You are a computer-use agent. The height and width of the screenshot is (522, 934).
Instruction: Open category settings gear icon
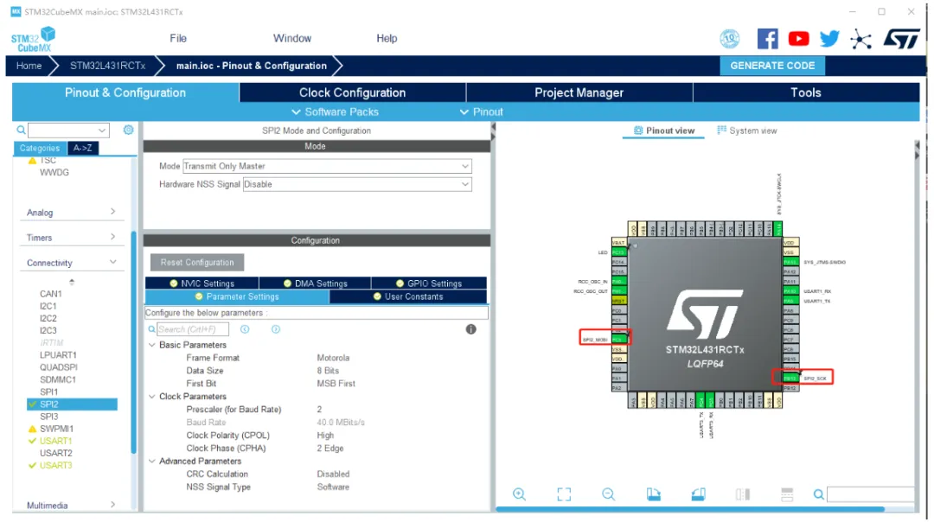coord(128,130)
